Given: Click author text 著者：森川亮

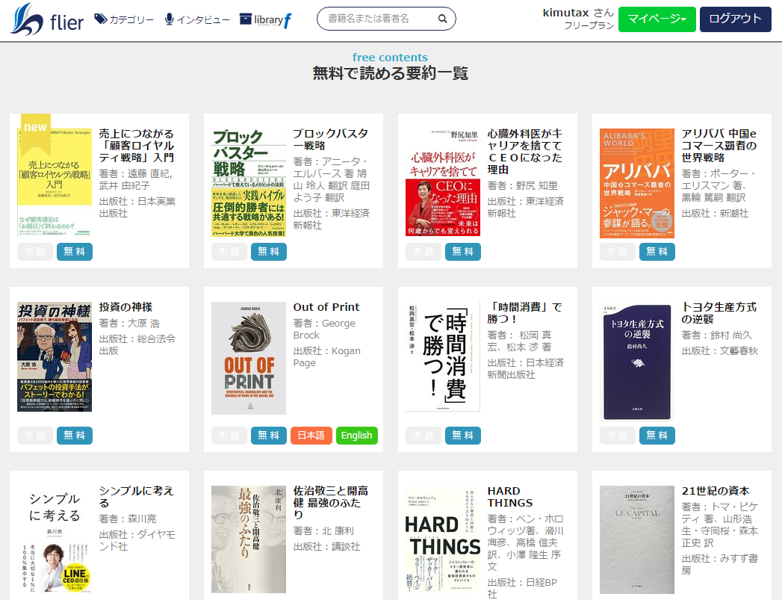Looking at the screenshot, I should click(128, 519).
